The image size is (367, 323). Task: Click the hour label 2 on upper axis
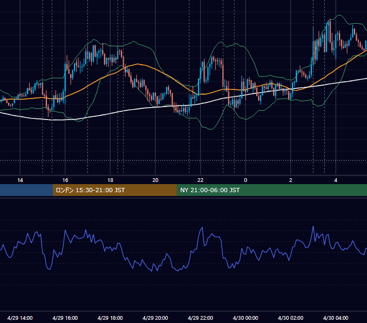(291, 180)
